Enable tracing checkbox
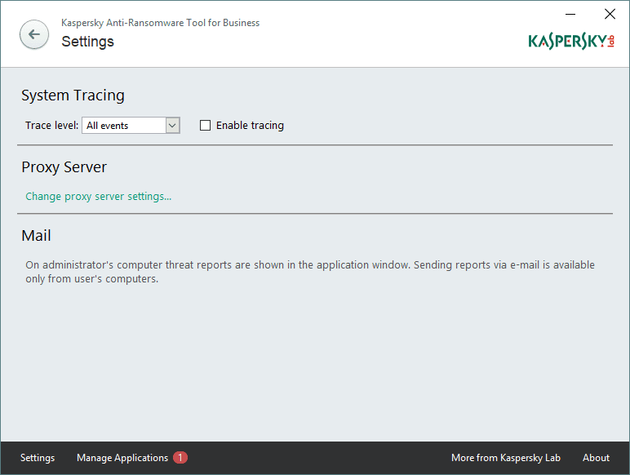 (205, 126)
